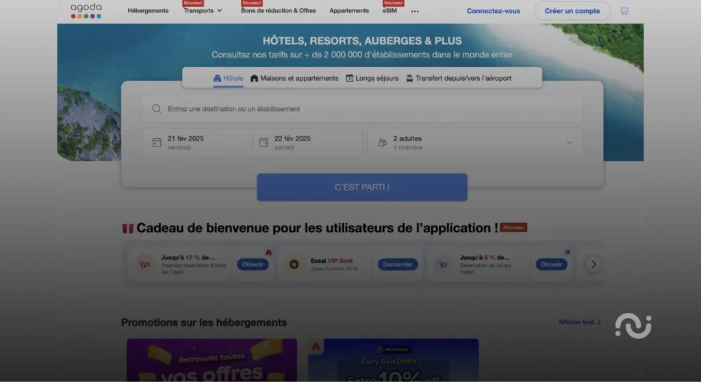Image resolution: width=701 pixels, height=382 pixels.
Task: Open the three-dots more menu
Action: [x=415, y=11]
